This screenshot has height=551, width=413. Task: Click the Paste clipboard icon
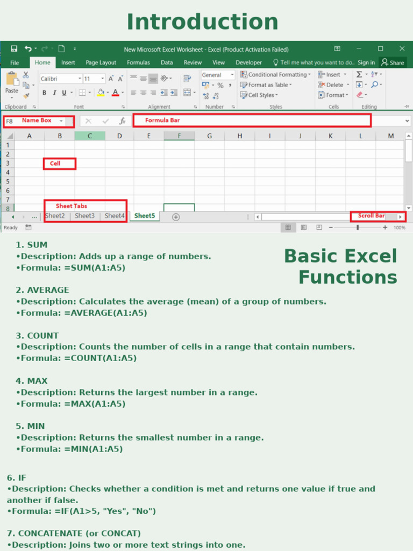(12, 79)
